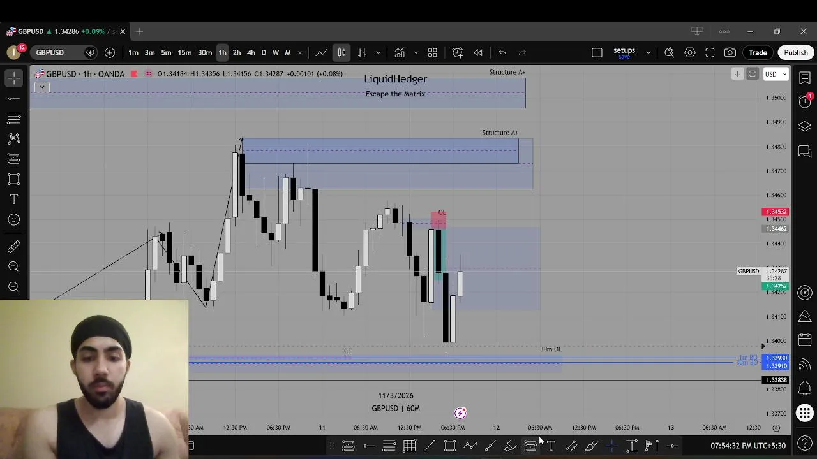
Task: Toggle the auto scale button on the price axis
Action: (753, 74)
